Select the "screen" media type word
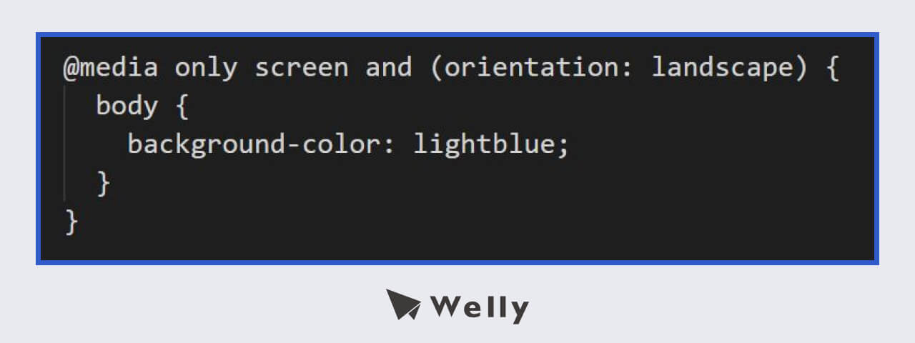This screenshot has height=343, width=915. [x=302, y=68]
